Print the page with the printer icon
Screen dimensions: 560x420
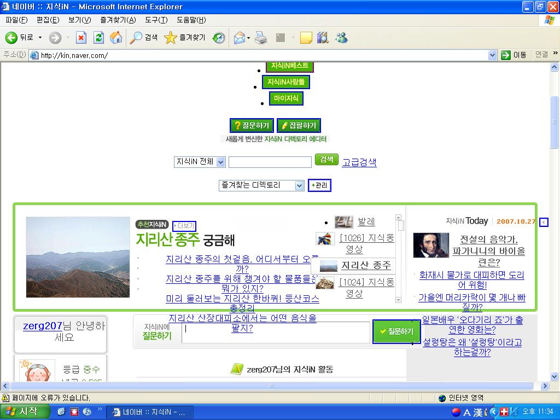[261, 38]
